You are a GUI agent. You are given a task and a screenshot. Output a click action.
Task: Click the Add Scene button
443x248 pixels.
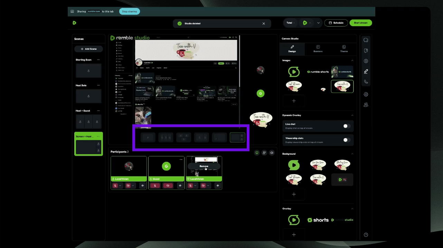point(88,49)
